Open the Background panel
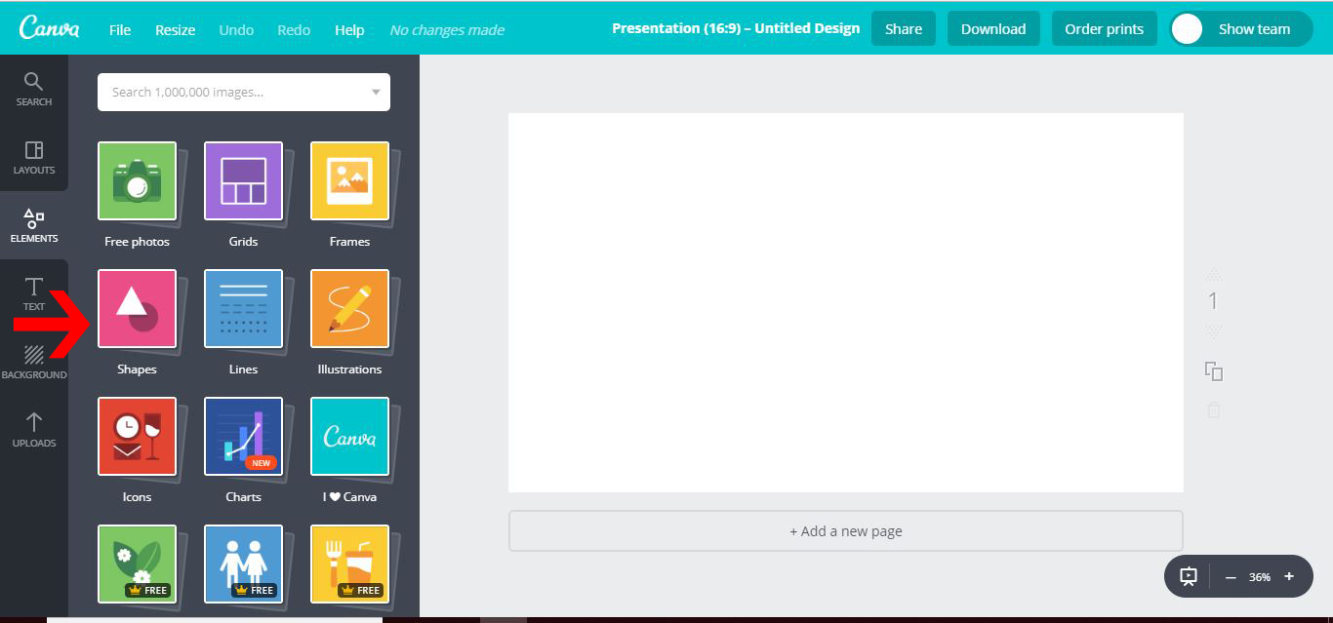This screenshot has height=623, width=1333. (x=33, y=363)
